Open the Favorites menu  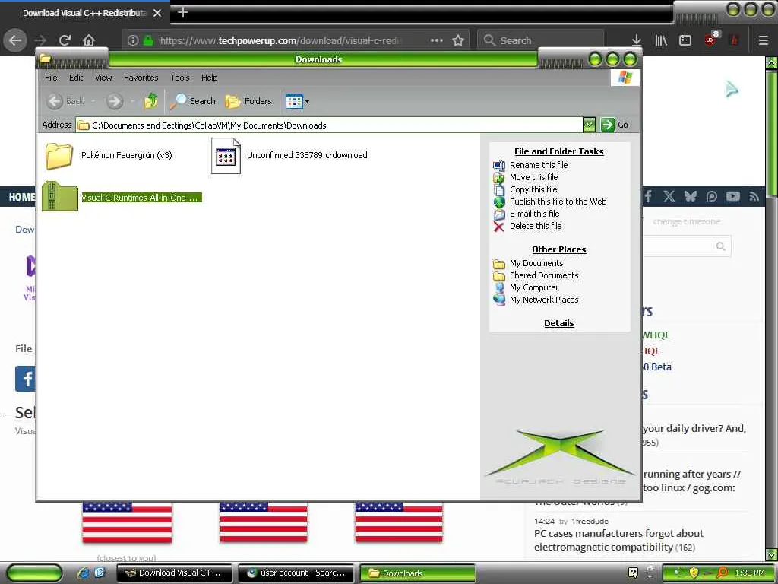click(x=141, y=78)
